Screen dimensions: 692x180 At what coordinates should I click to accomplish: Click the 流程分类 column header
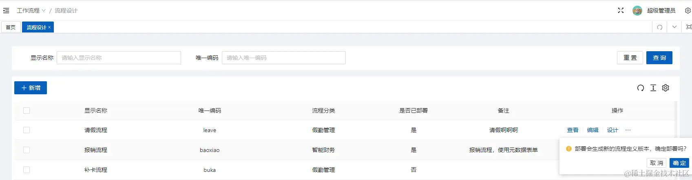[x=324, y=111]
